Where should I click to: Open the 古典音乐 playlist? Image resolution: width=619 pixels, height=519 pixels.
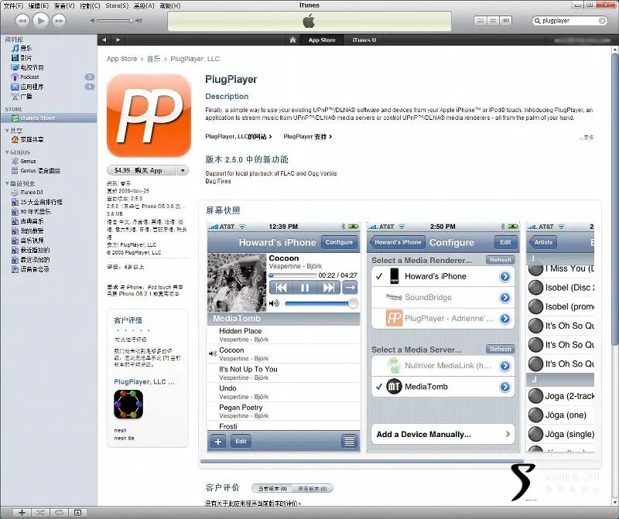32,221
